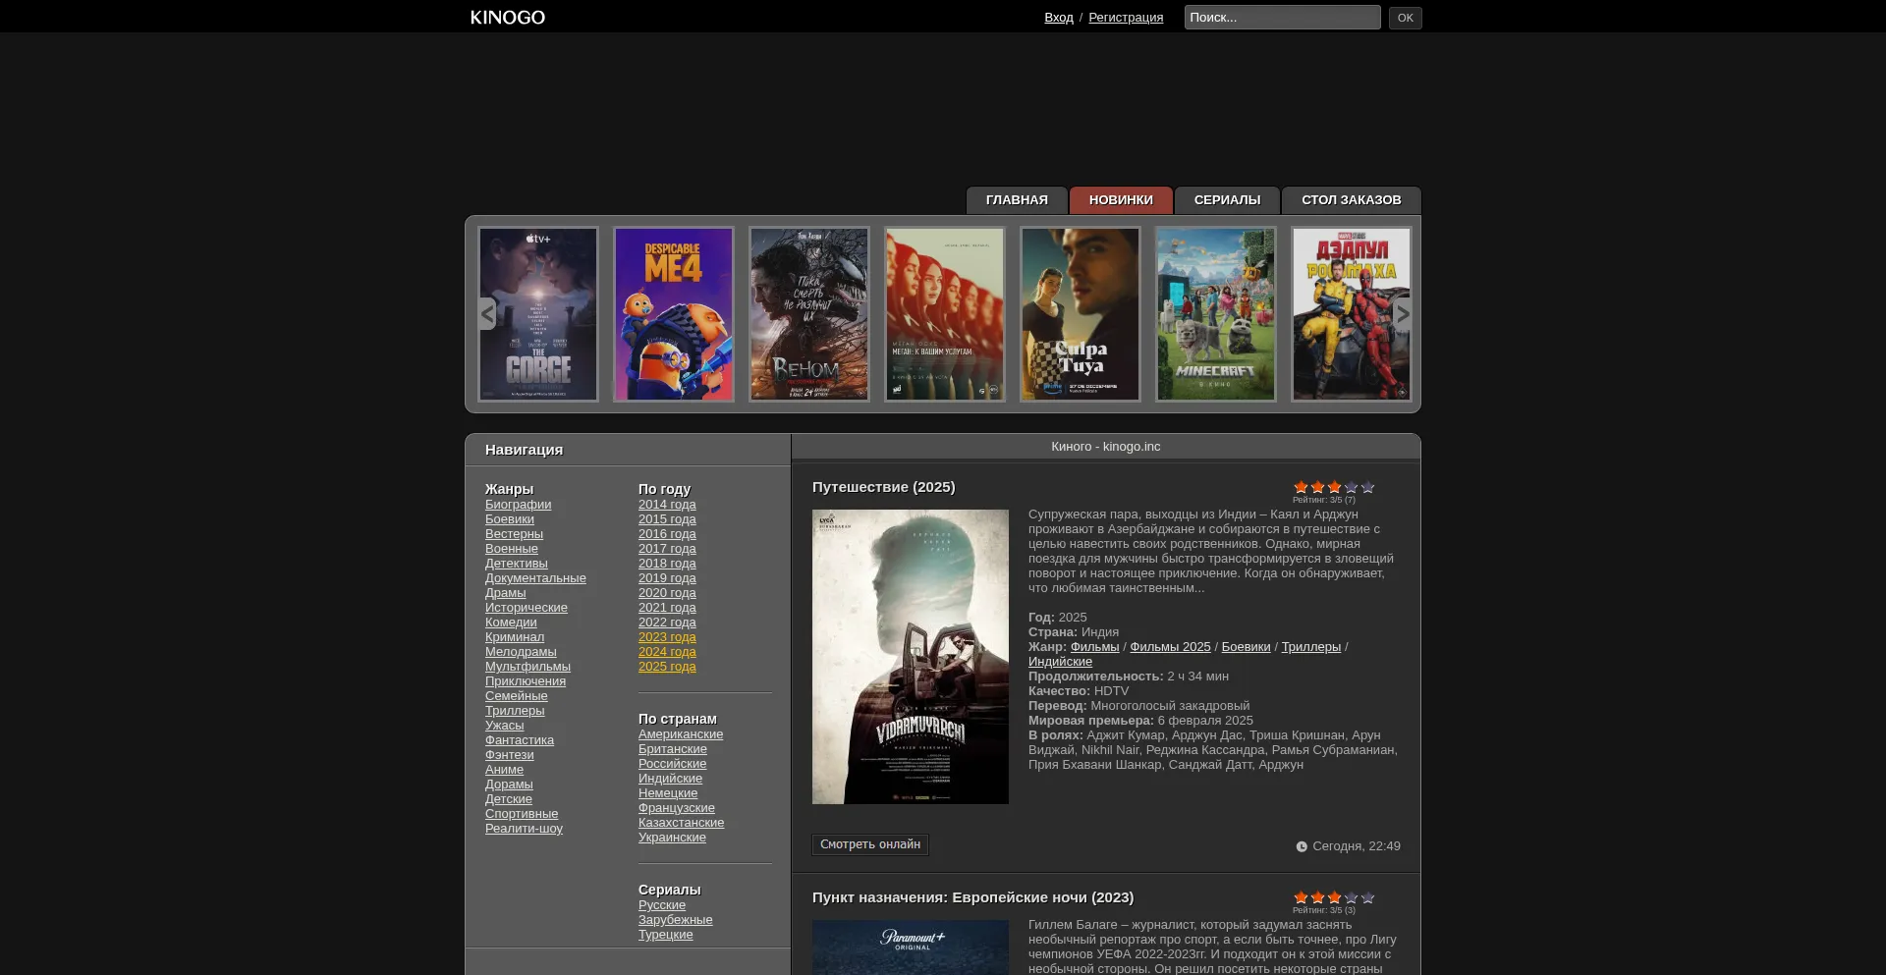Open the СЕРИАЛЫ tab
Viewport: 1886px width, 975px height.
click(x=1227, y=200)
